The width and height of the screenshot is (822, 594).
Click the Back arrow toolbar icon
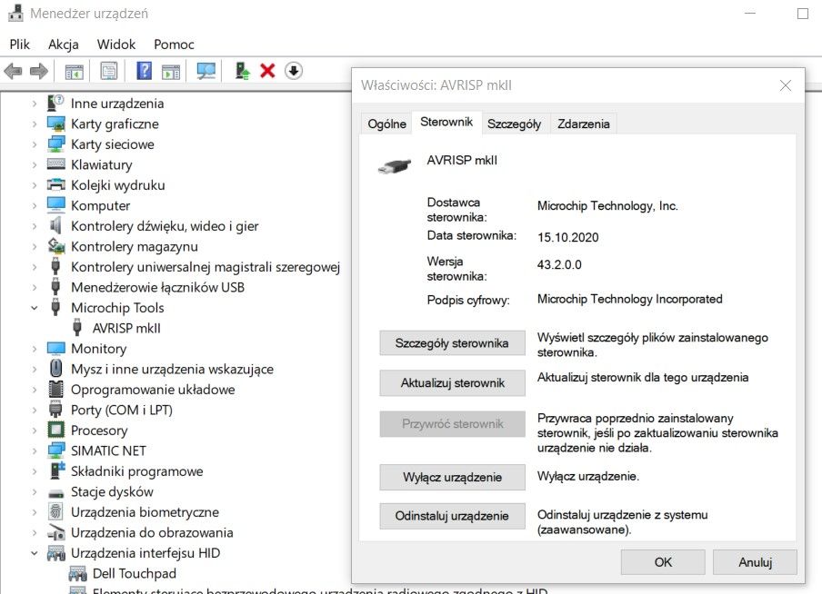[x=13, y=71]
